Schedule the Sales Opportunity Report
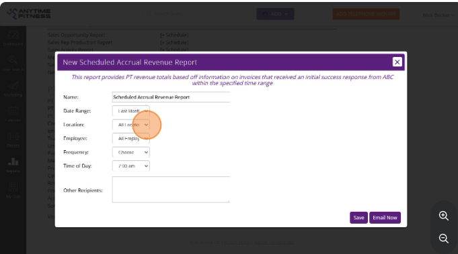 pos(174,35)
